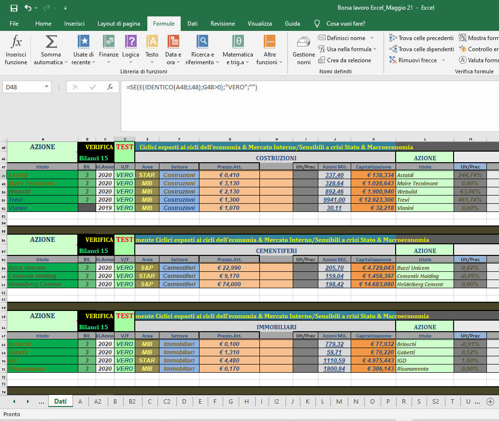Undo the last action
This screenshot has height=421, width=499.
28,8
